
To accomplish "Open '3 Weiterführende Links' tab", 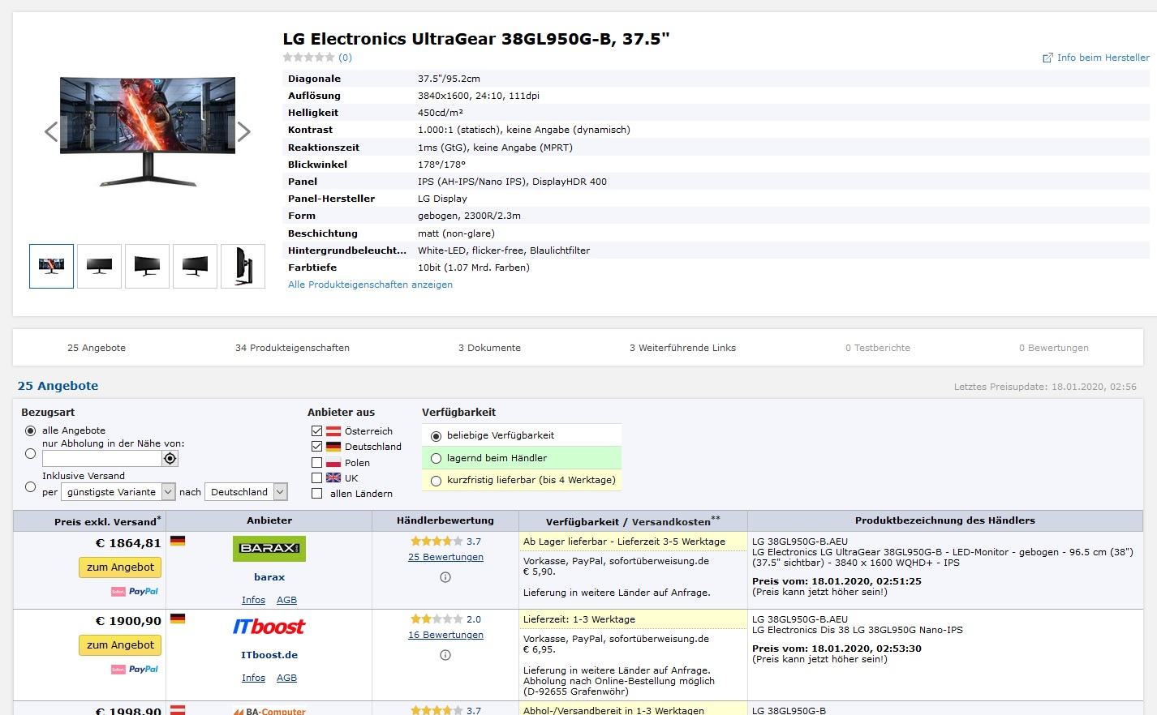I will pos(682,348).
